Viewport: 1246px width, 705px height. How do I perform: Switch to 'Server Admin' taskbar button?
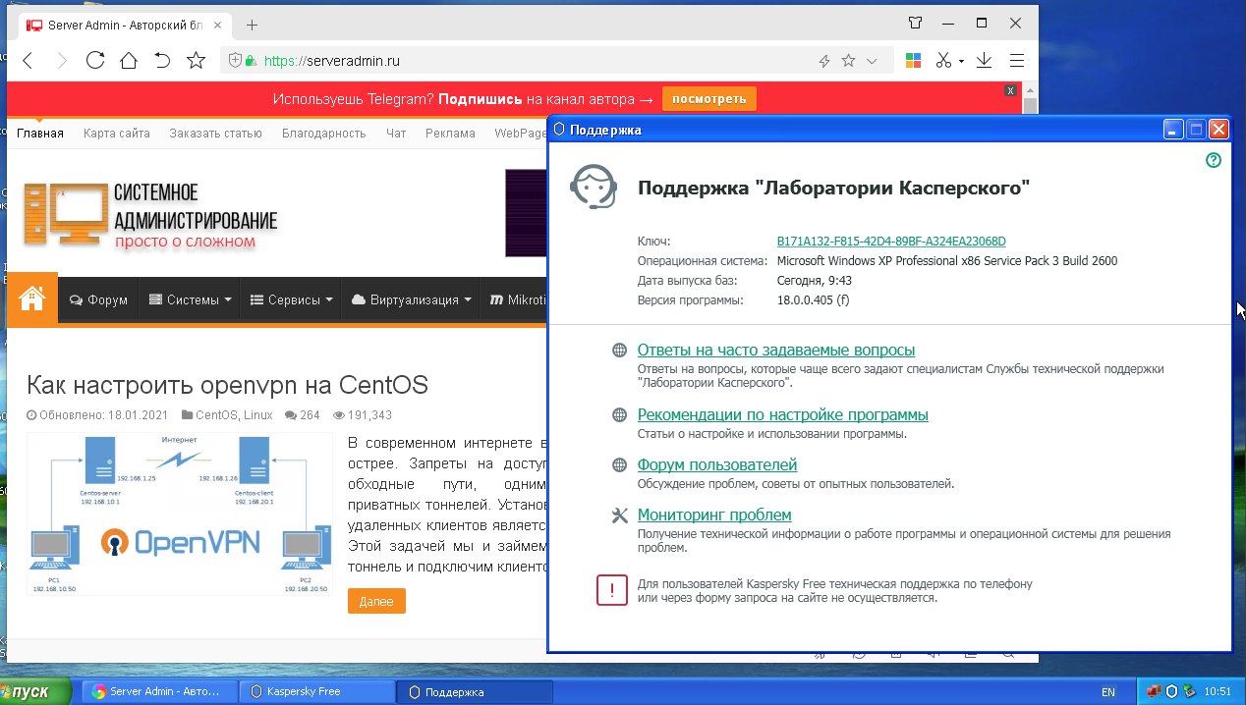(159, 691)
